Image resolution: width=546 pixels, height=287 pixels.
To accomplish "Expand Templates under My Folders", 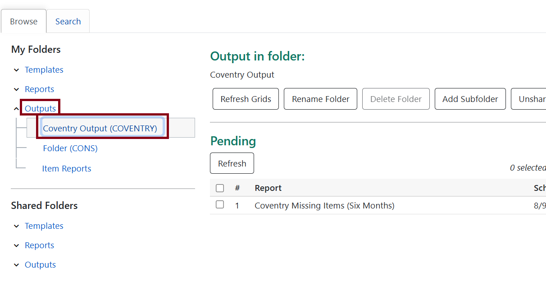I will click(x=17, y=70).
